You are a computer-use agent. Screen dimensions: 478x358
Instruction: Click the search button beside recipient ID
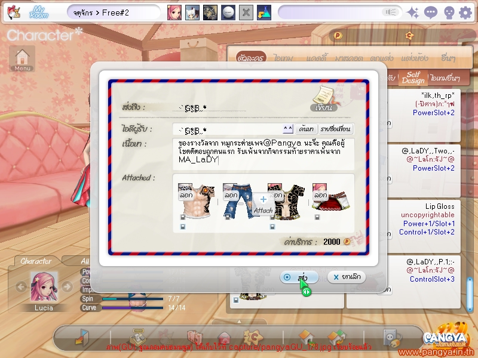point(307,129)
